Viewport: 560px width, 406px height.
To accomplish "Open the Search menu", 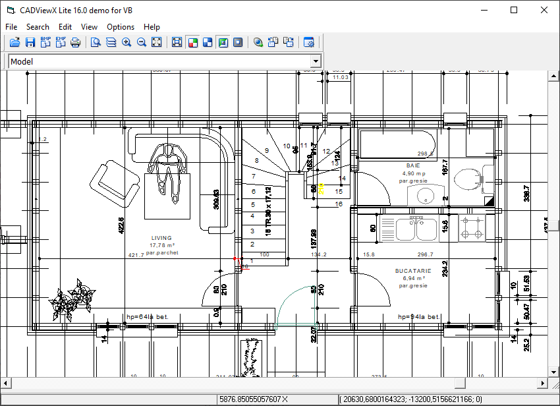I will [38, 27].
